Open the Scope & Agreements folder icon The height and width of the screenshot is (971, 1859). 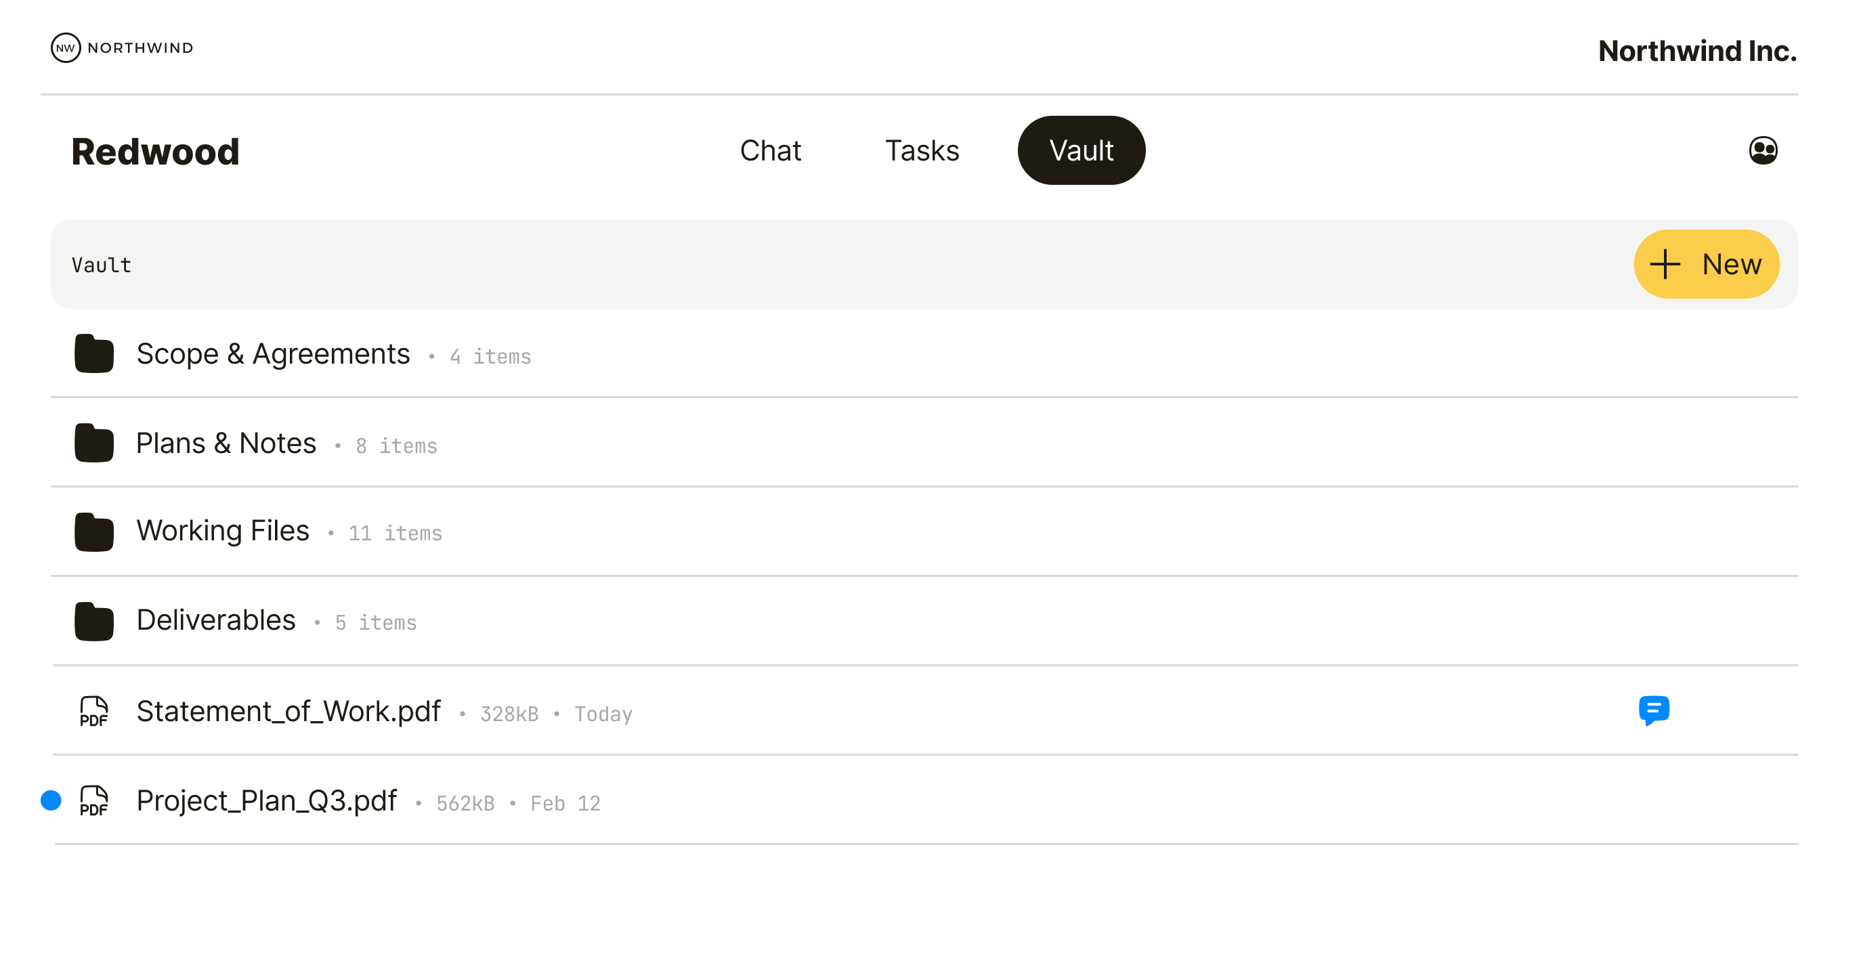point(93,354)
